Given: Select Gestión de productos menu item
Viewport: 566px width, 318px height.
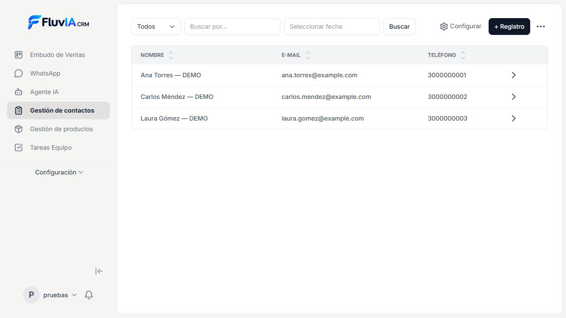Looking at the screenshot, I should [x=58, y=129].
